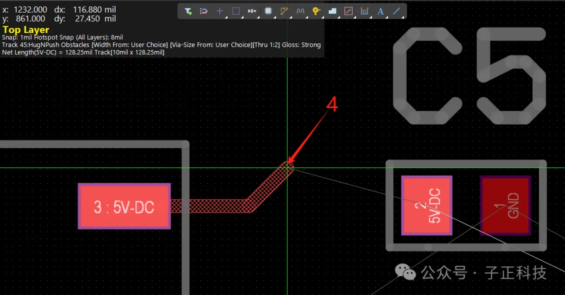Viewport: 565px width, 295px height.
Task: Select the Move Objects cross tool
Action: [219, 11]
